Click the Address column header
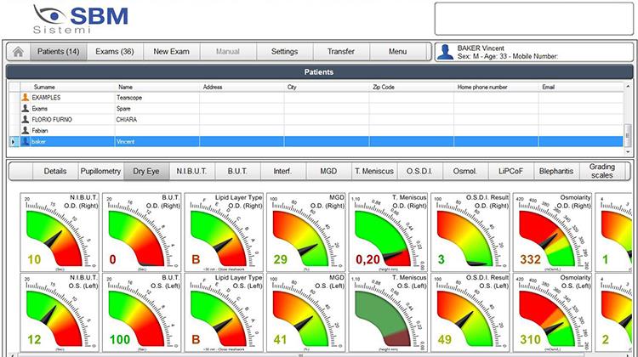Image resolution: width=638 pixels, height=357 pixels. (242, 87)
